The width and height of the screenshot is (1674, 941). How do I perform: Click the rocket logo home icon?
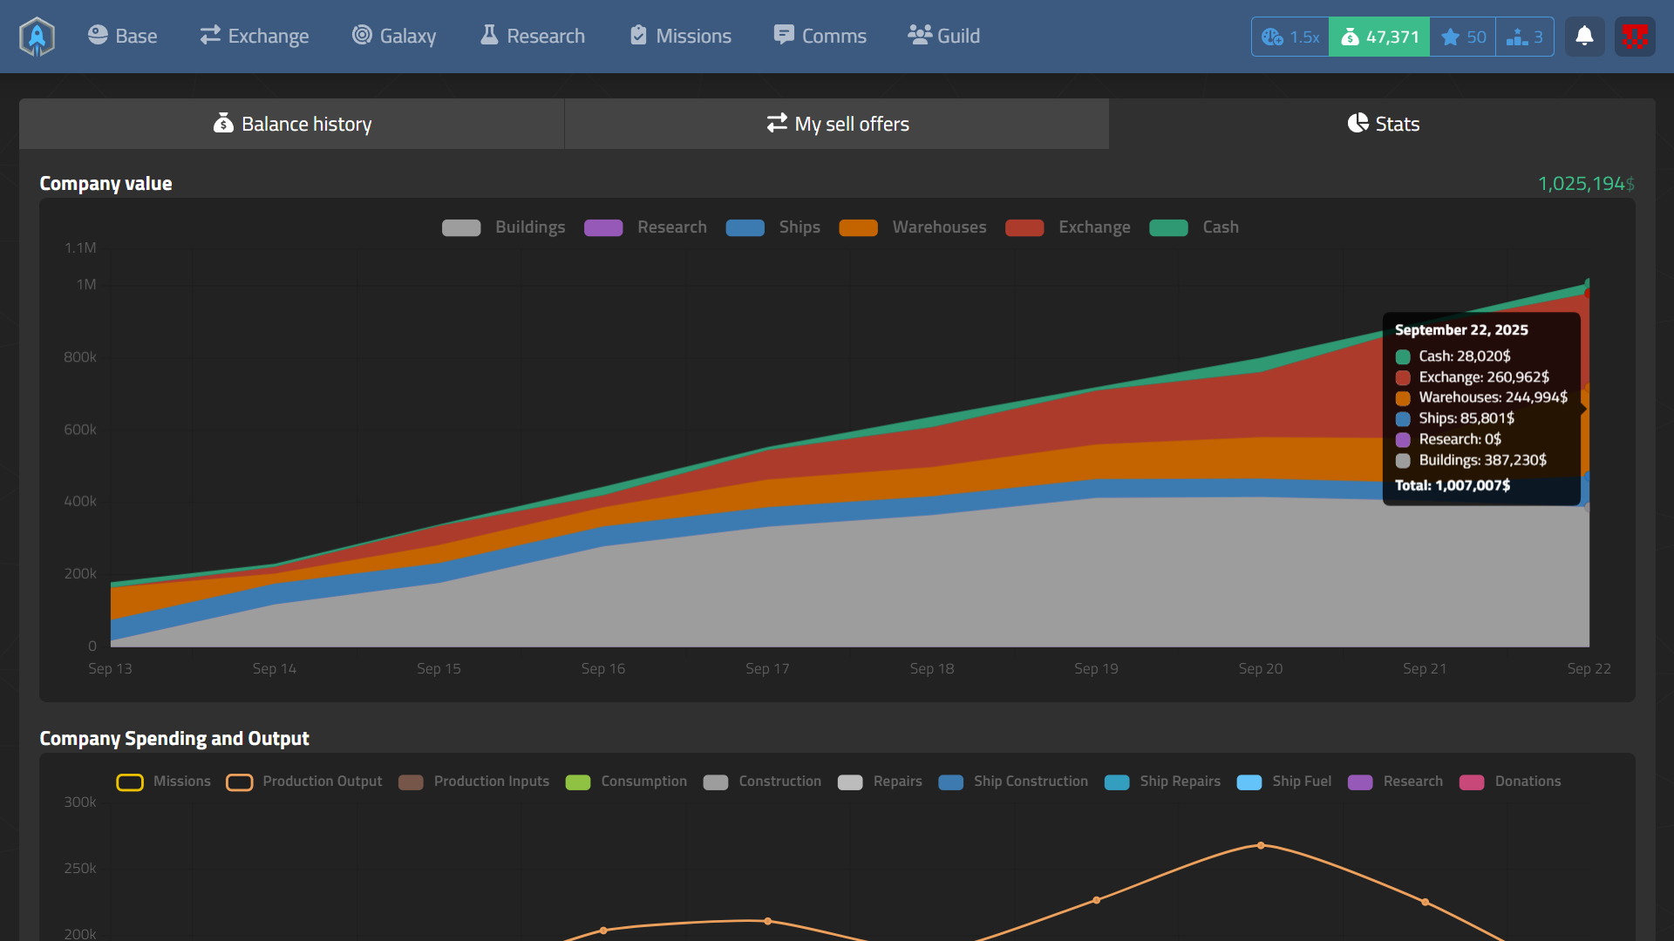[x=37, y=37]
